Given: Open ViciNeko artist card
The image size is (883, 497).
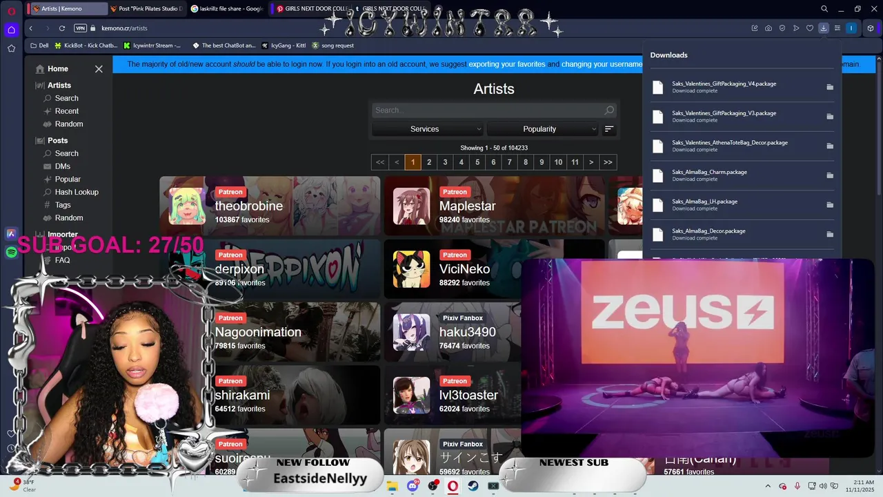Looking at the screenshot, I should click(453, 269).
